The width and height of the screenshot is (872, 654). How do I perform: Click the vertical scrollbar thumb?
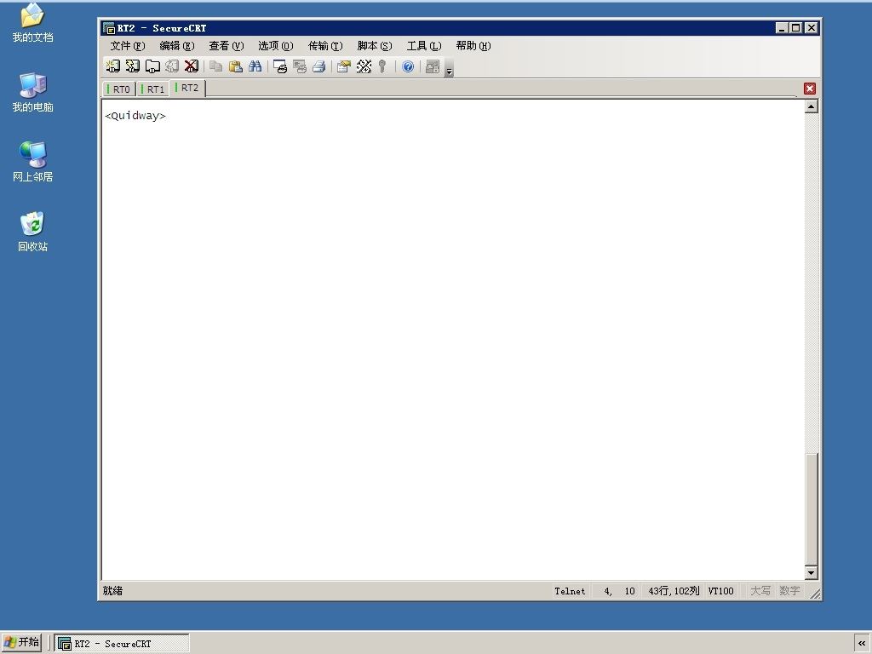click(x=812, y=509)
